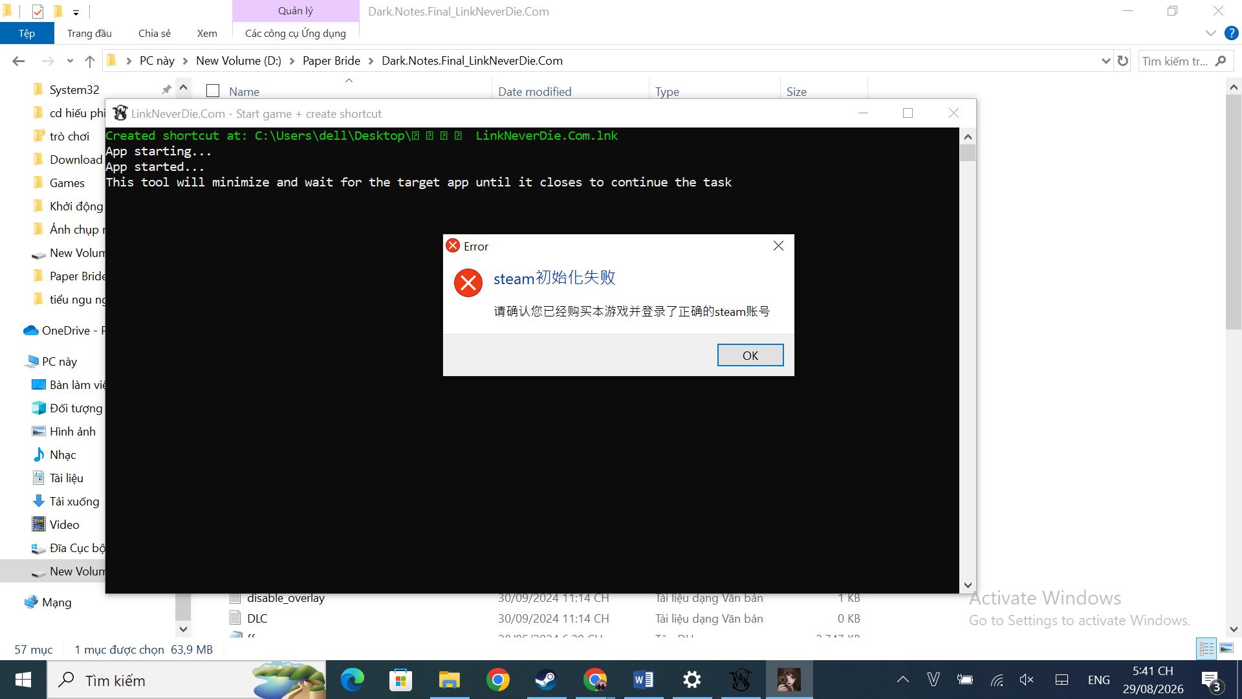This screenshot has height=699, width=1242.
Task: Open Microsoft Store from taskbar
Action: point(400,680)
